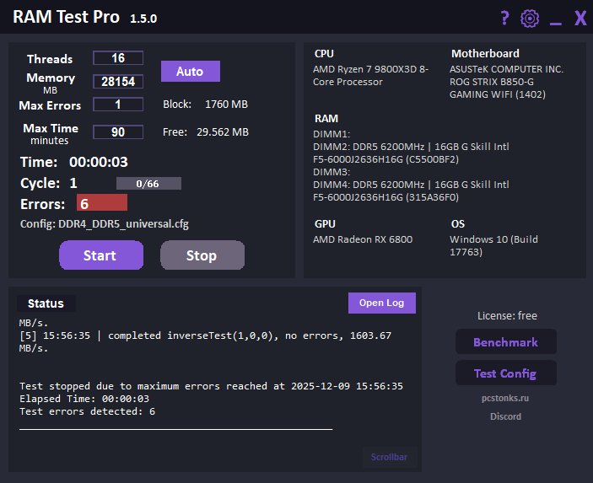593x483 pixels.
Task: Click the AMD Ryzen 7 9800X3D CPU text
Action: tap(370, 75)
